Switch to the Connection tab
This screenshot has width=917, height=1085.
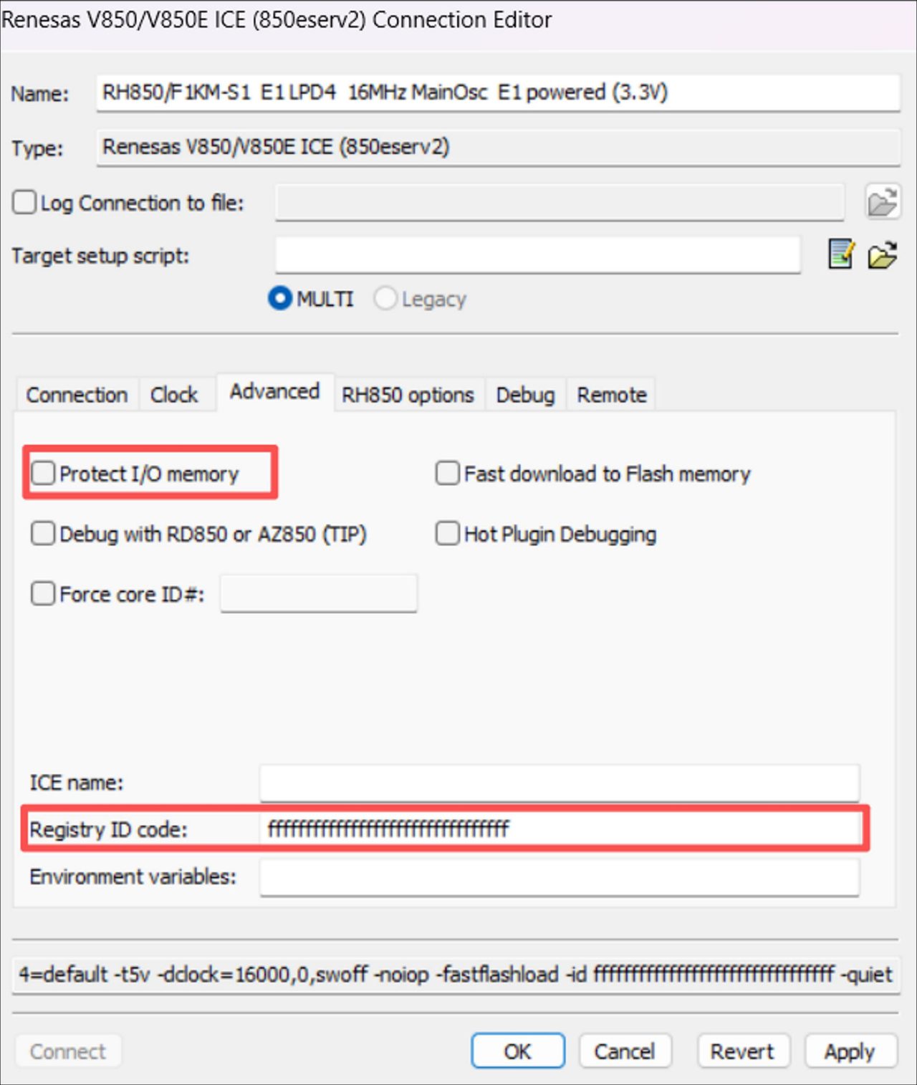click(77, 394)
